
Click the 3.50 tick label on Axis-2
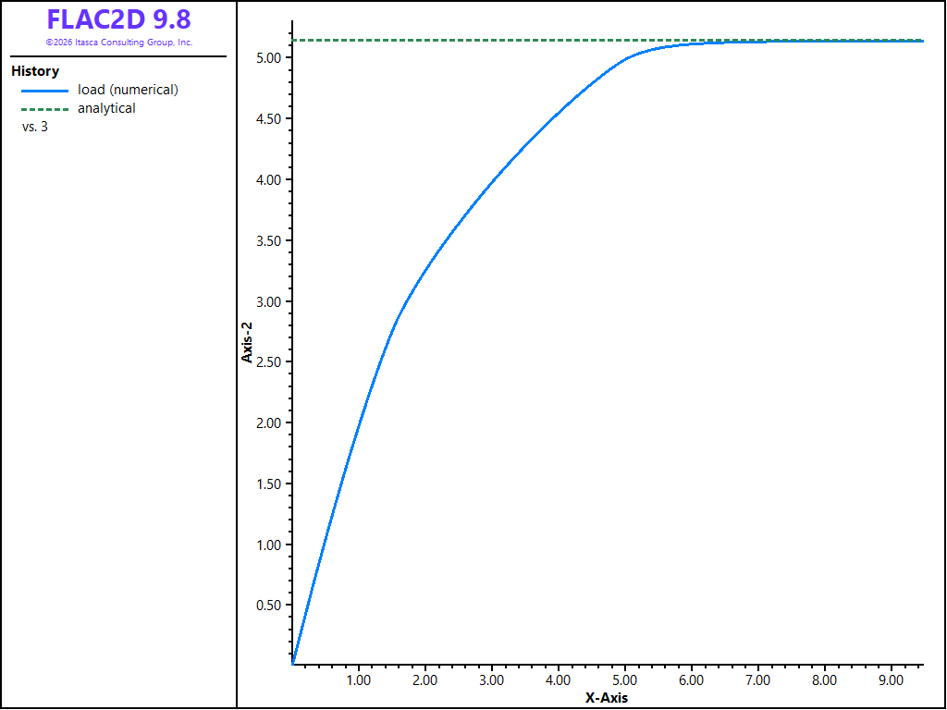click(270, 241)
